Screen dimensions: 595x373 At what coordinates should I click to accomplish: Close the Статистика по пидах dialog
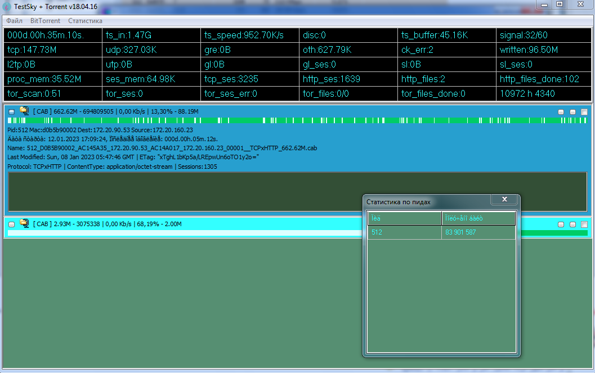(504, 200)
